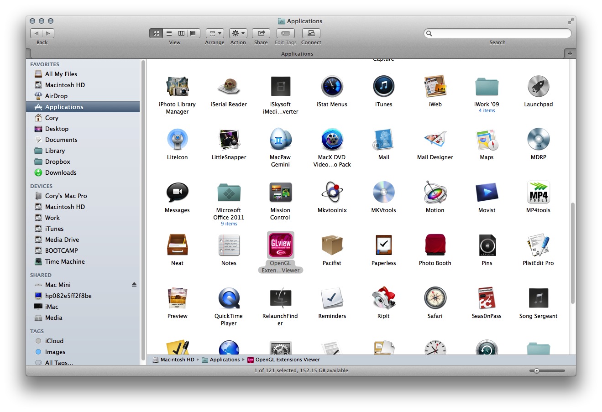602x412 pixels.
Task: Click the iTunes app icon
Action: point(383,86)
